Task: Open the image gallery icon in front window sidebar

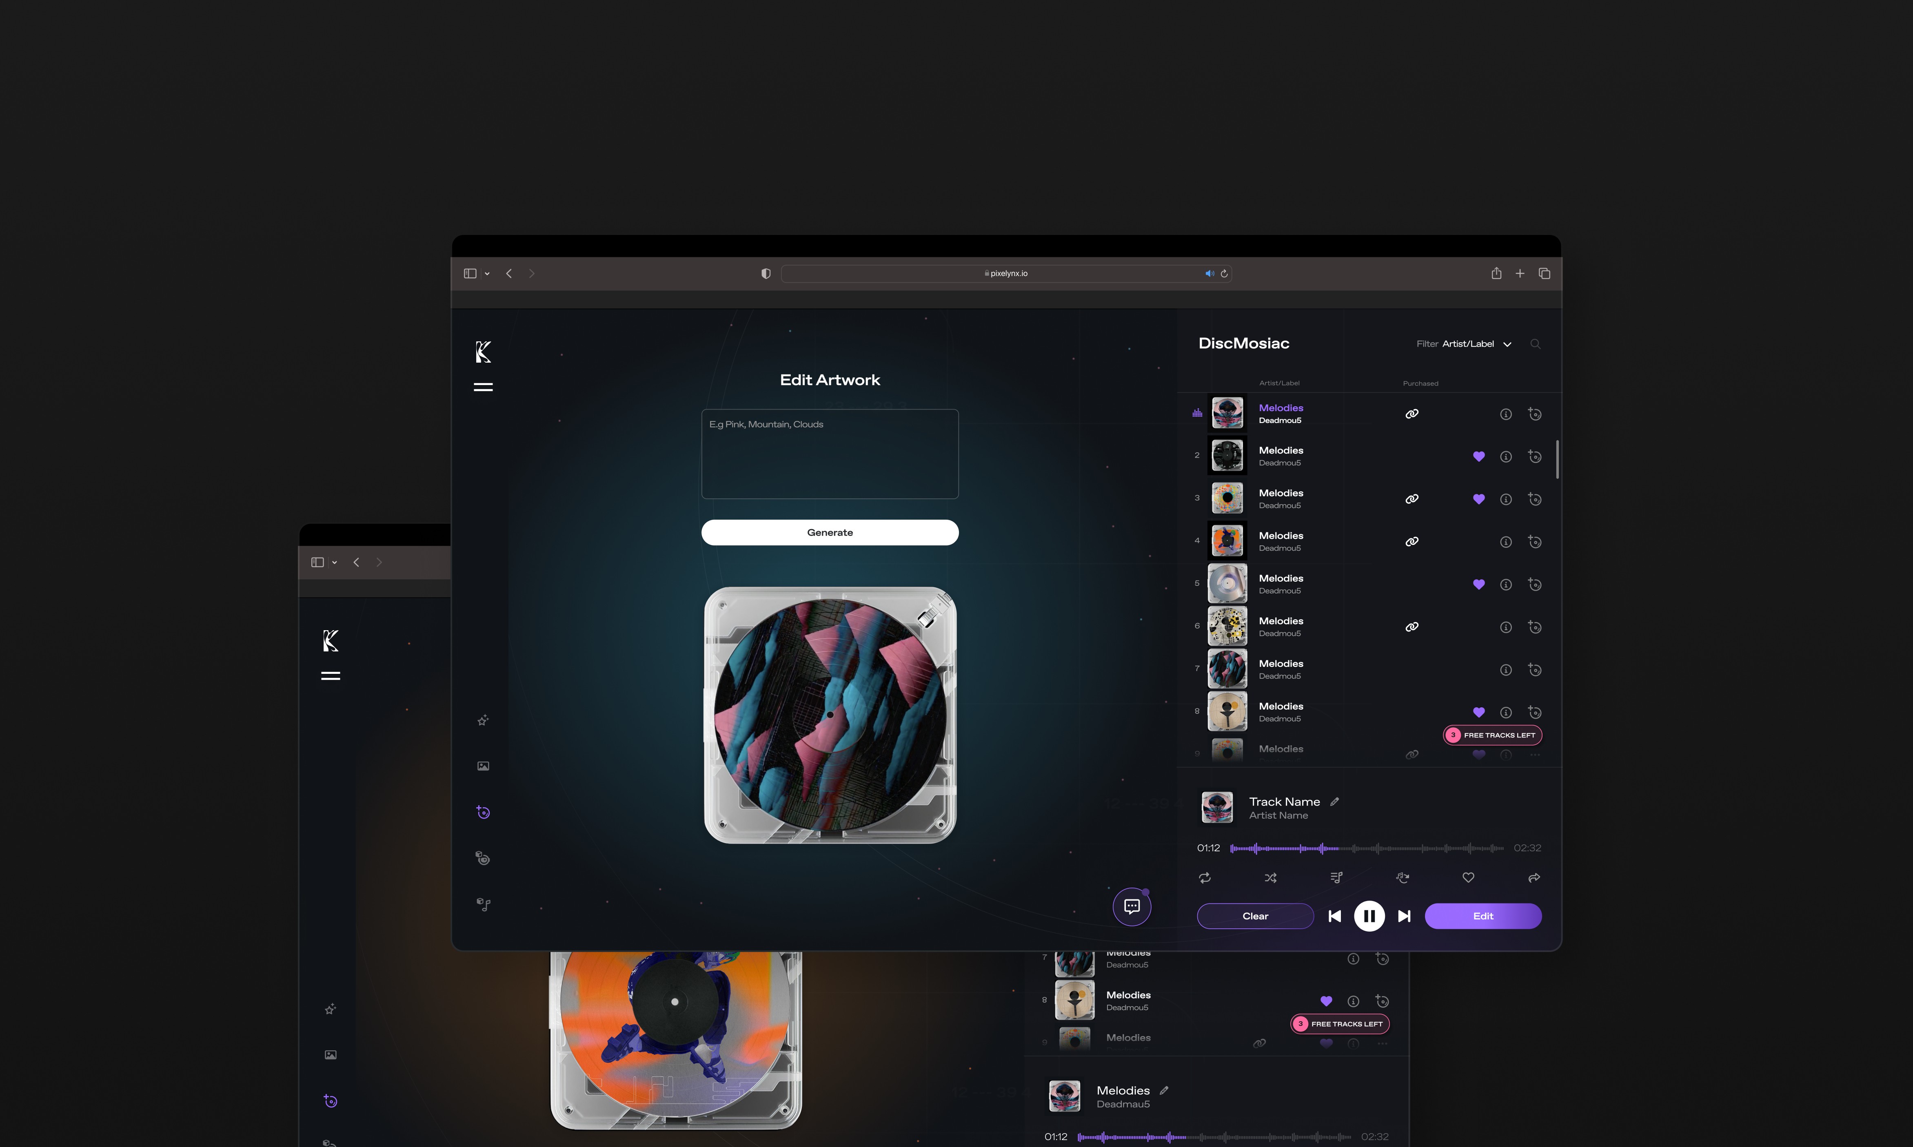Action: [483, 766]
